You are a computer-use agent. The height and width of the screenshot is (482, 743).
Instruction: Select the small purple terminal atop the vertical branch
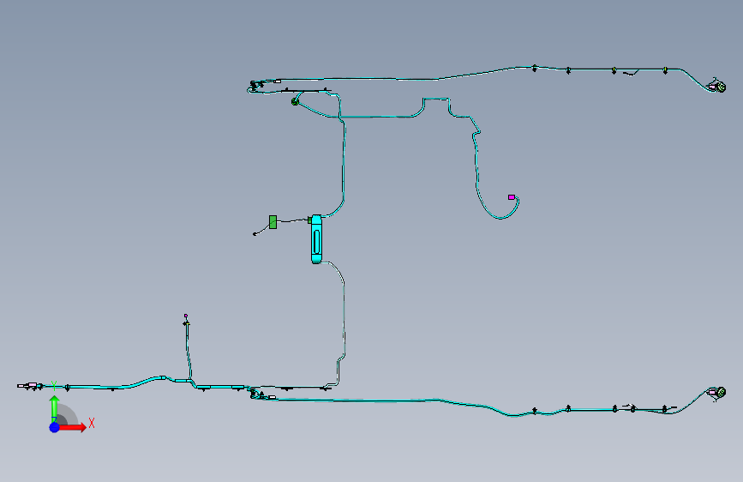point(186,316)
